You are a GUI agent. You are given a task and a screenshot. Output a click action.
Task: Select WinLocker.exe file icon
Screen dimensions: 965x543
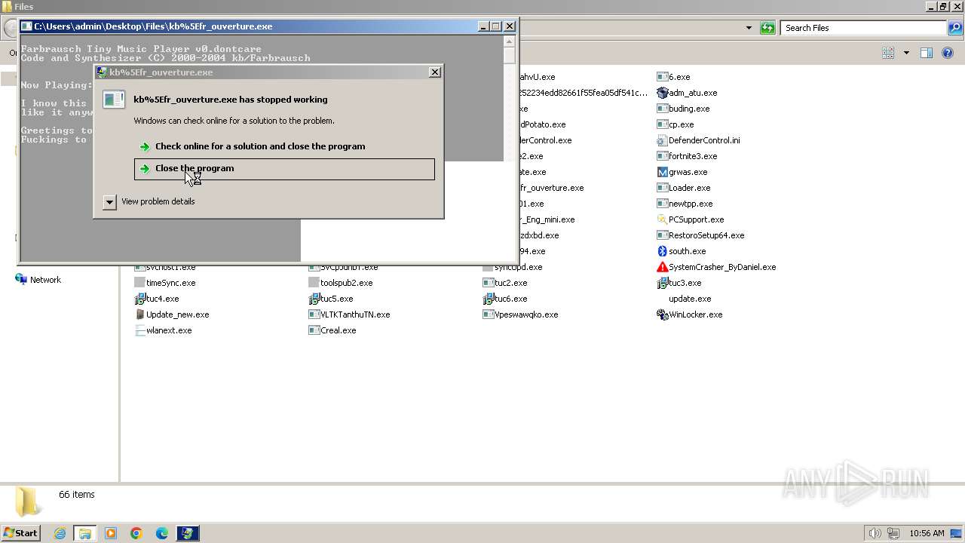663,314
